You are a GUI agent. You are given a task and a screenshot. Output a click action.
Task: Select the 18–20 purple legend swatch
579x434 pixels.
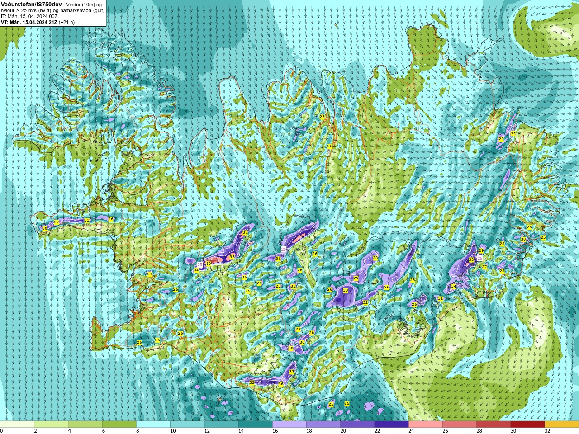click(x=323, y=425)
